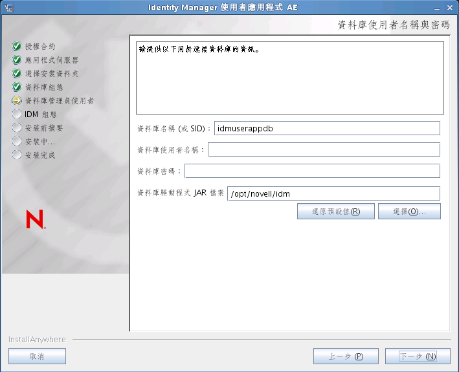Click the 應用程式伺服器 step checkmark icon
This screenshot has width=459, height=372.
coord(17,60)
